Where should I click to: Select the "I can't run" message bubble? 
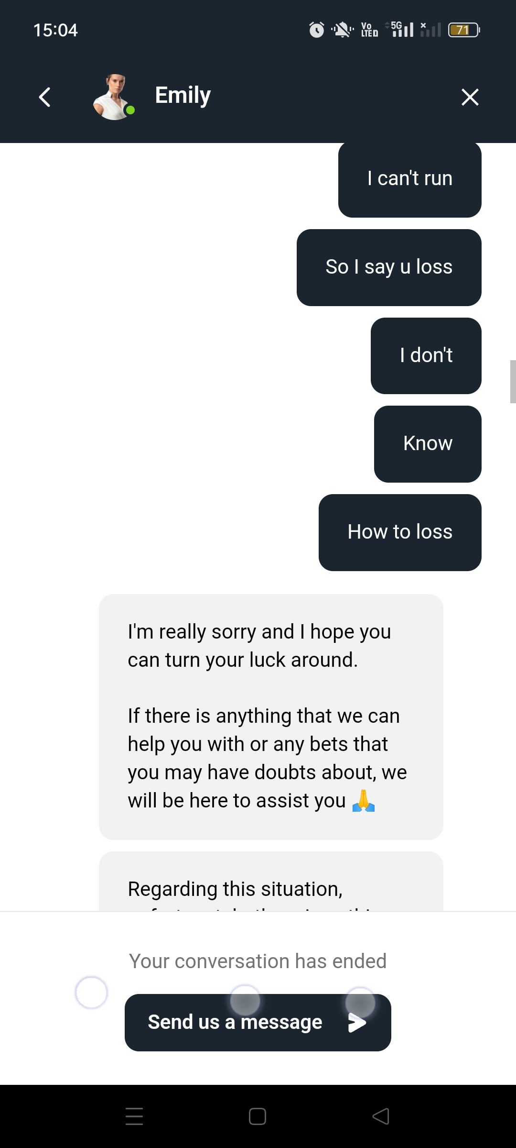[x=409, y=179]
